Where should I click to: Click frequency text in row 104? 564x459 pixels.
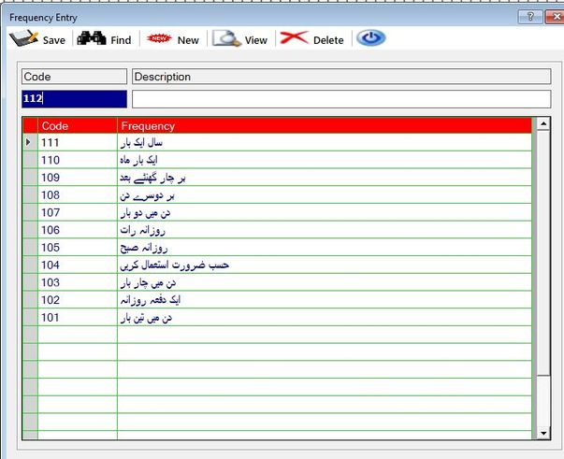point(175,265)
